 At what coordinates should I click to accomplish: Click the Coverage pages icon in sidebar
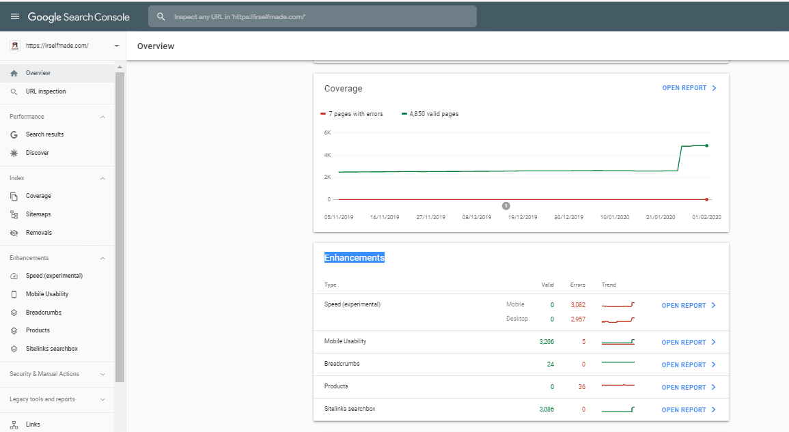click(14, 196)
